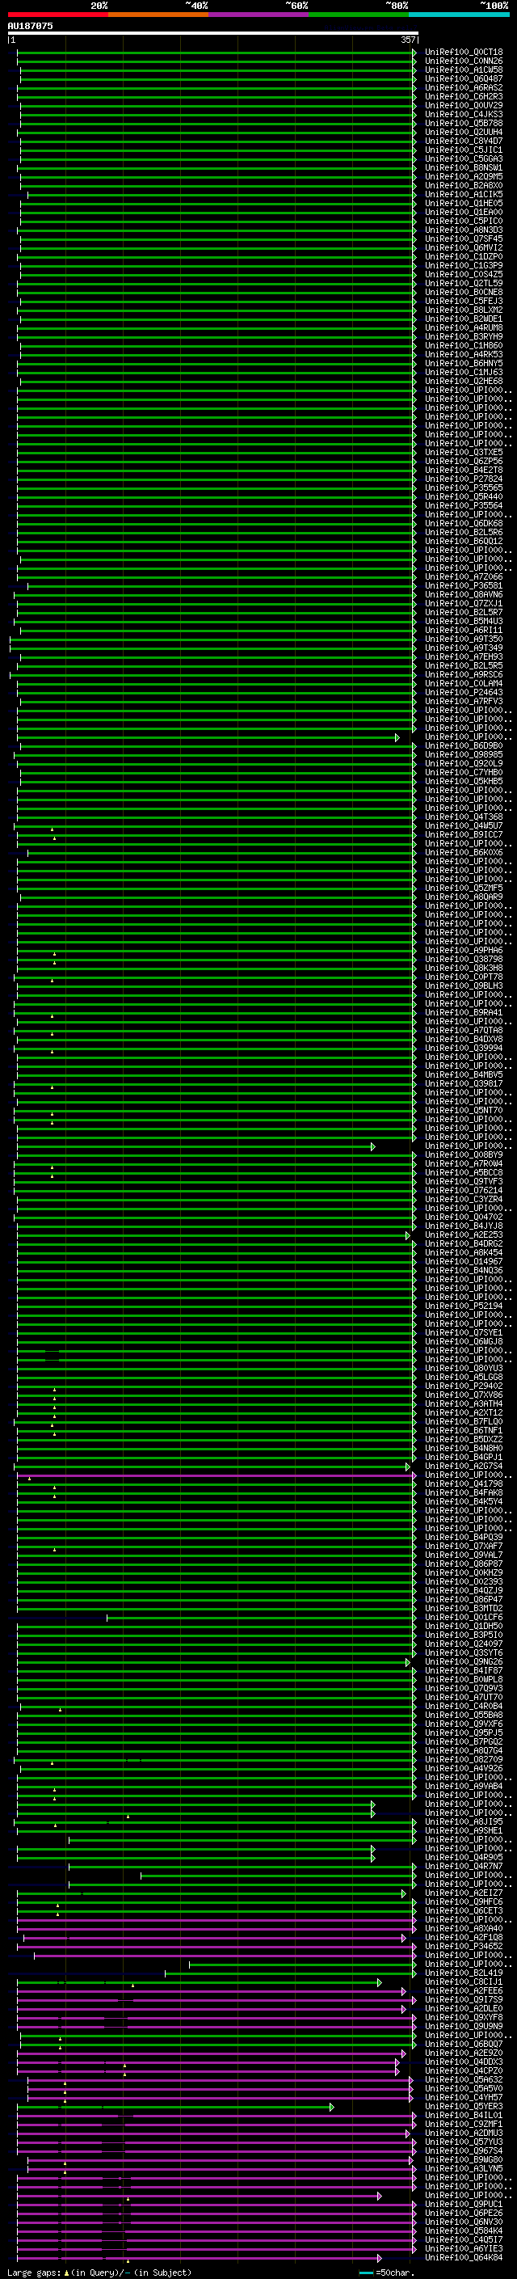Click label UniRef100_B6D9B0

click(x=464, y=746)
